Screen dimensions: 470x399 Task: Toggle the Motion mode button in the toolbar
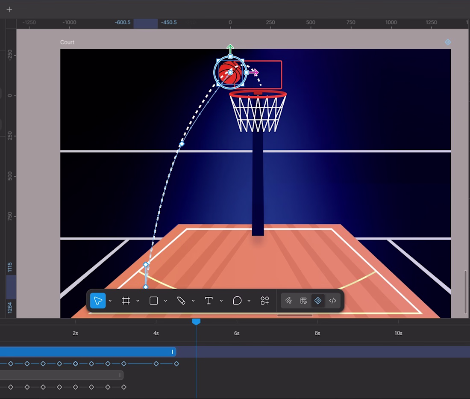pos(318,301)
